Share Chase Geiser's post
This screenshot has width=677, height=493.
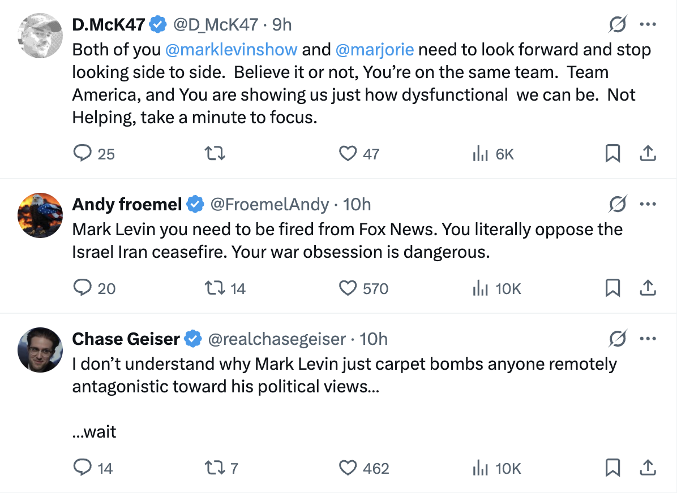click(x=648, y=468)
